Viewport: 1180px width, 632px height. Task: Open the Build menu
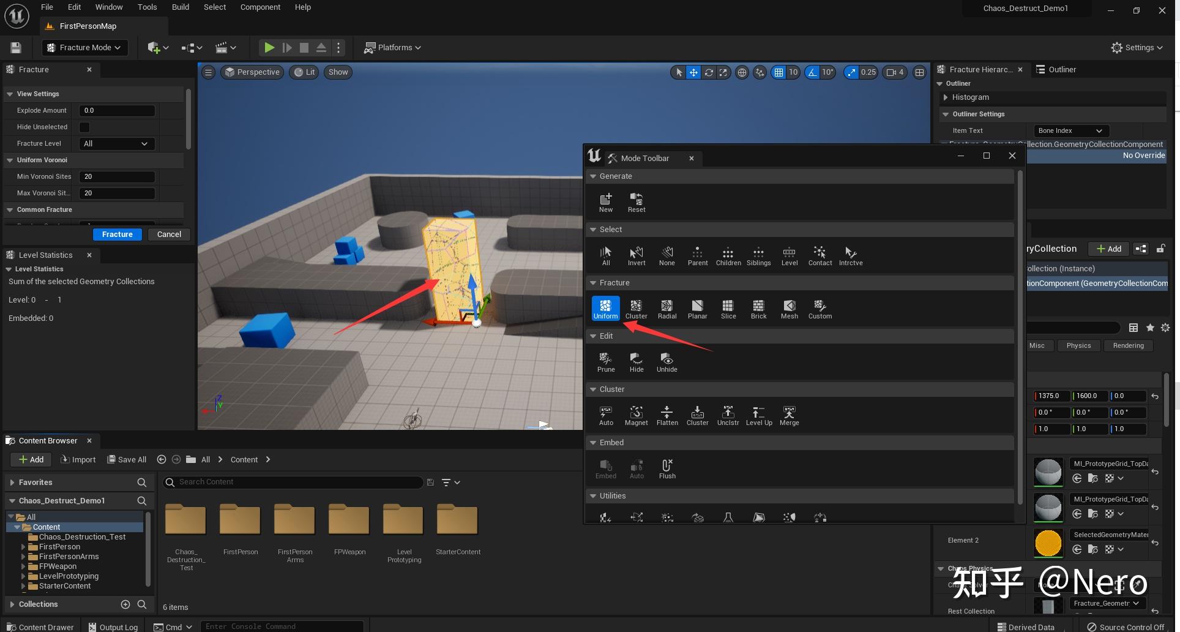tap(180, 7)
